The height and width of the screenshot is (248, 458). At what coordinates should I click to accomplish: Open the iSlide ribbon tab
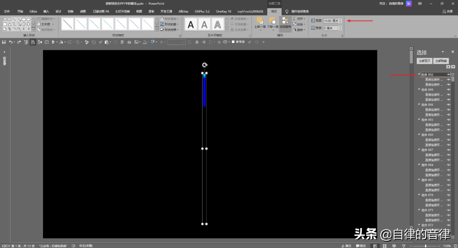tap(33, 11)
